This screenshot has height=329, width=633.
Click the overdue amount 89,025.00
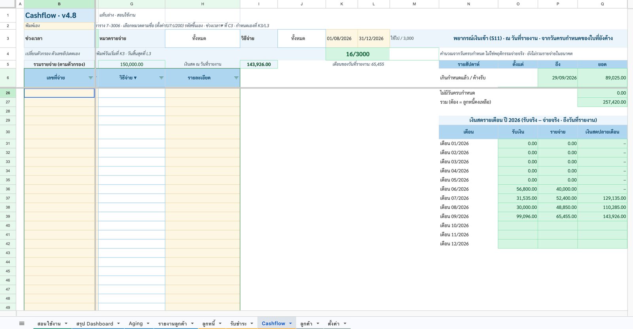tap(603, 78)
